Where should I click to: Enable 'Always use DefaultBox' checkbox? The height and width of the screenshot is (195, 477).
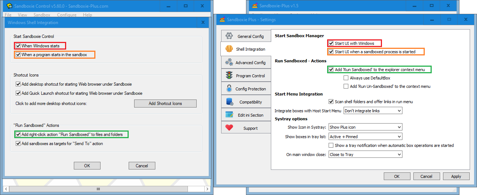tap(346, 78)
